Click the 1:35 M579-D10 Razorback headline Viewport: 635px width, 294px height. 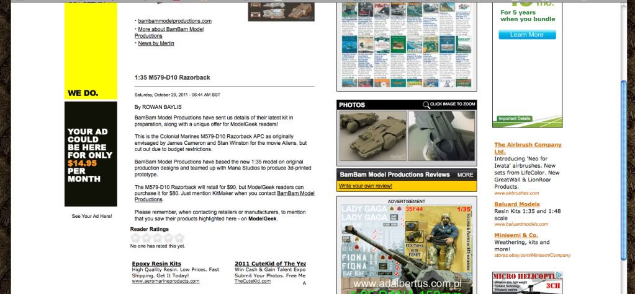[172, 77]
